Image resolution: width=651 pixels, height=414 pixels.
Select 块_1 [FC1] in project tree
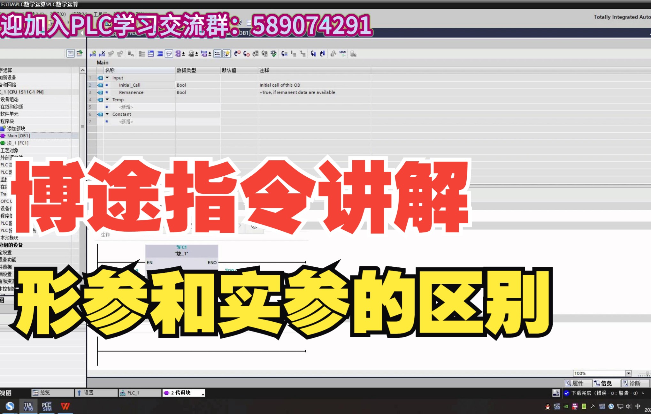click(x=18, y=143)
